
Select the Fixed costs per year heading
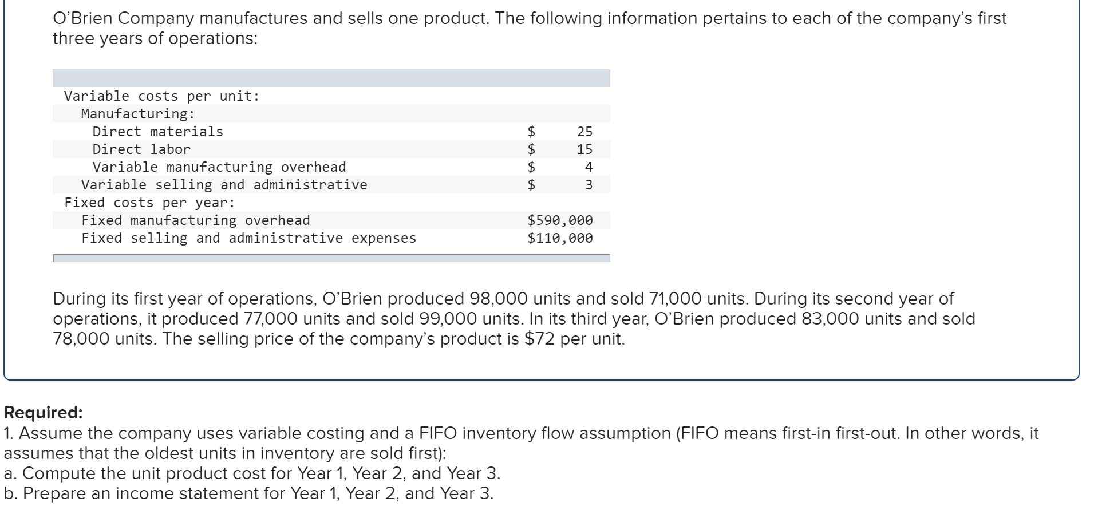click(x=149, y=203)
